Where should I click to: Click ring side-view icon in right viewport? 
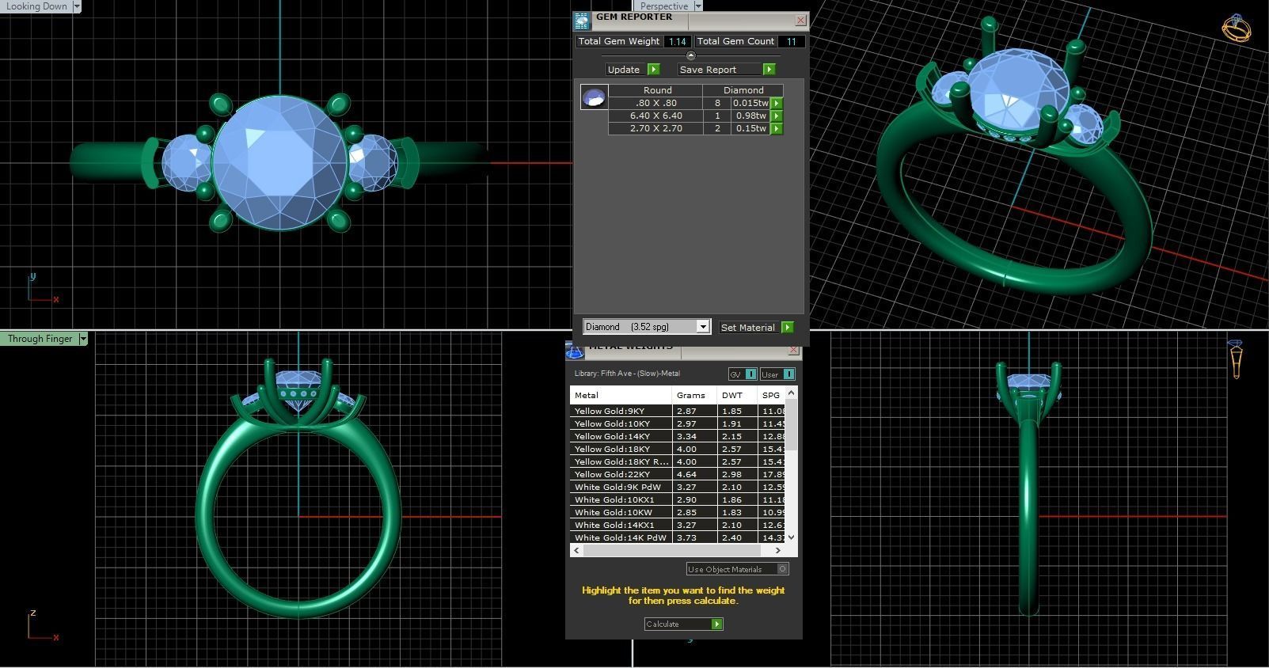[x=1236, y=360]
